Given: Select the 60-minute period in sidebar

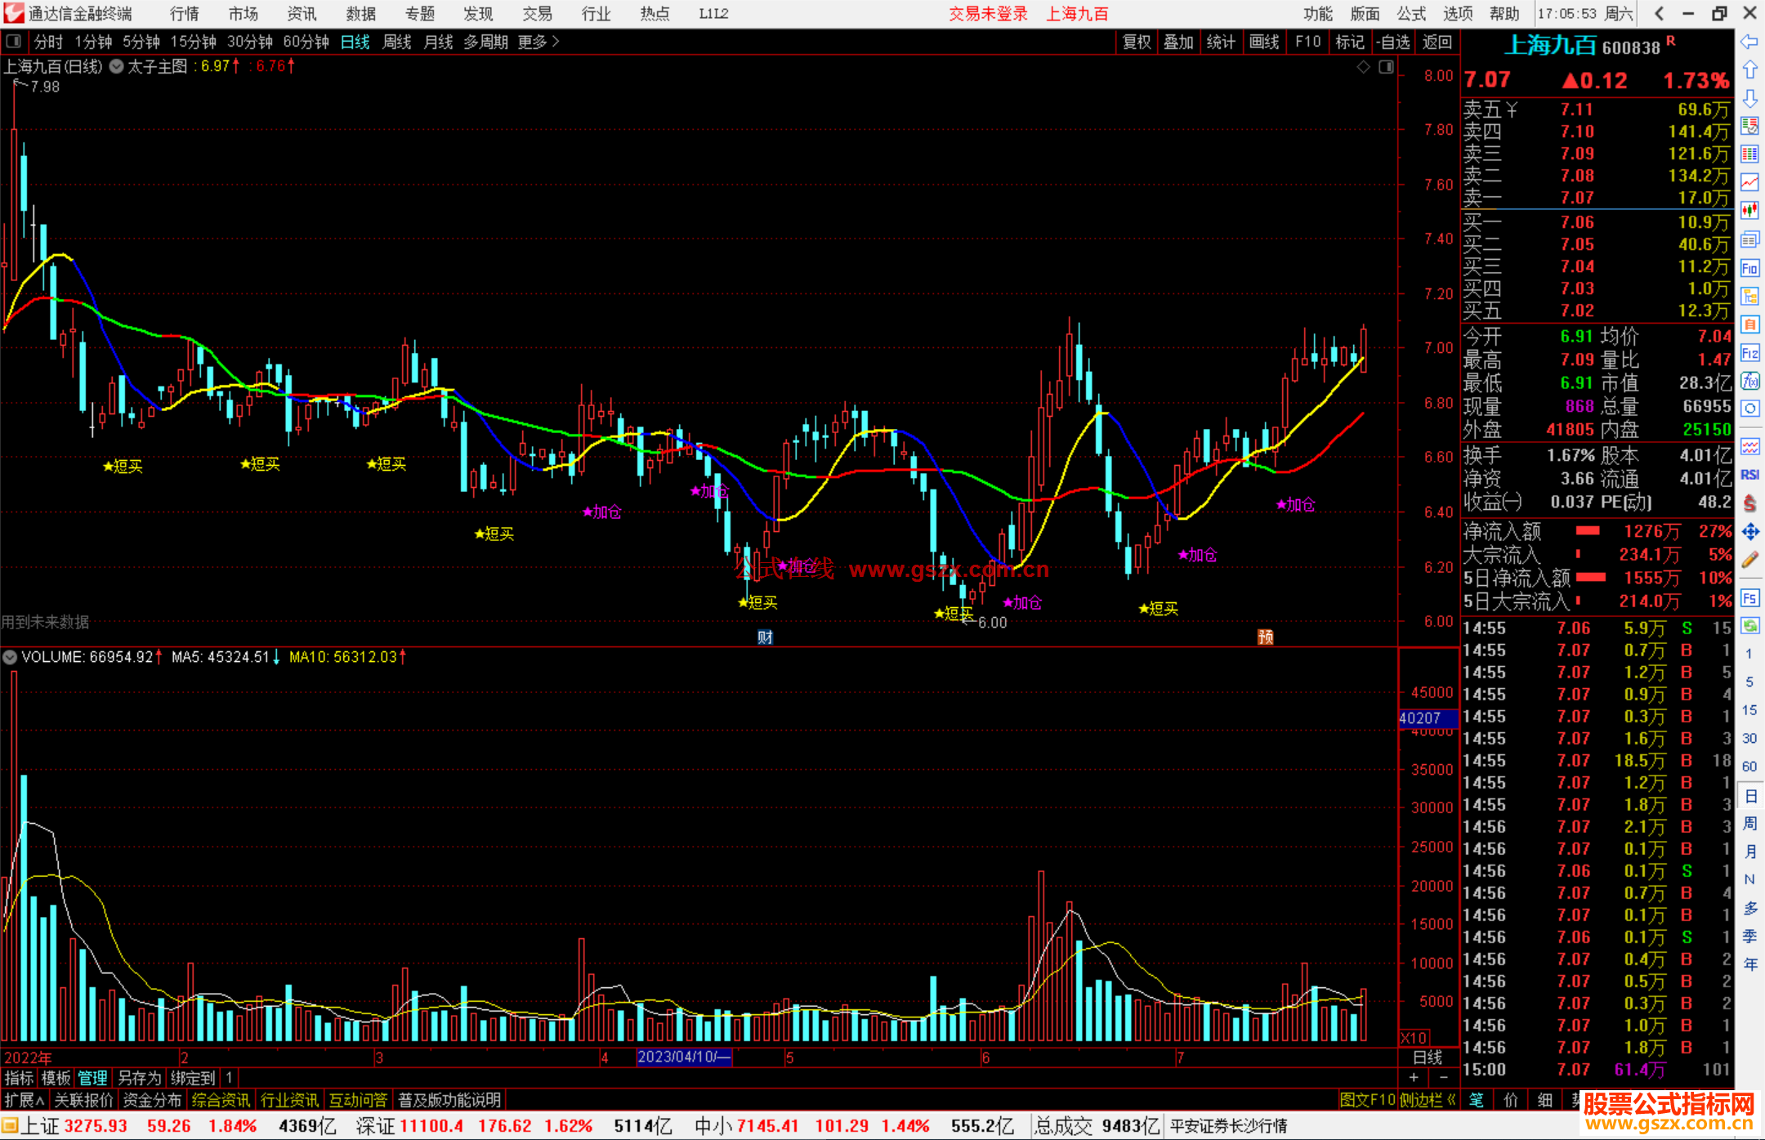Looking at the screenshot, I should (1749, 767).
